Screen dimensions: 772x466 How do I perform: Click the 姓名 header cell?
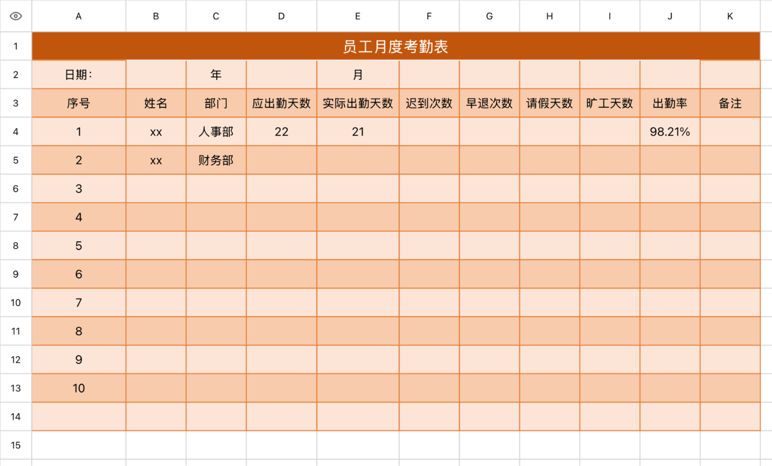click(x=156, y=103)
